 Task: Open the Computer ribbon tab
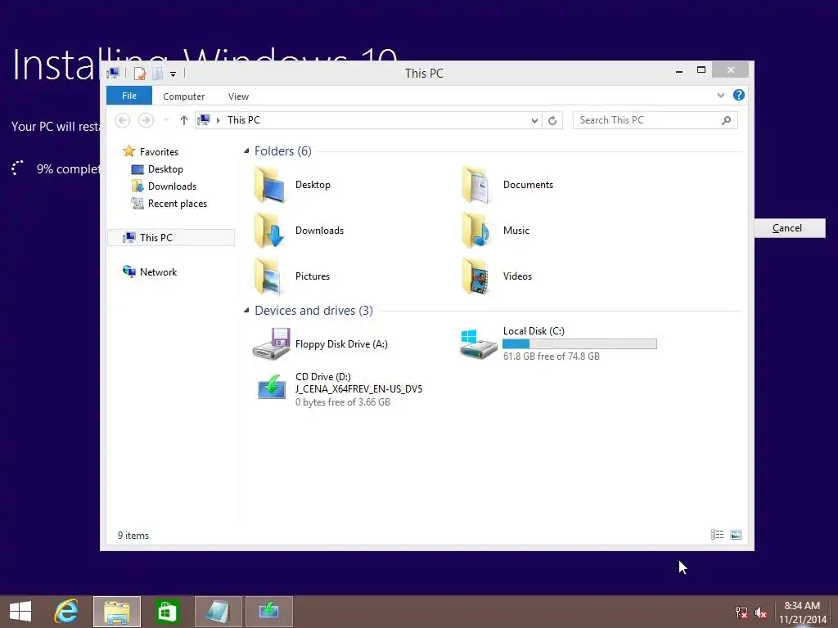(184, 96)
